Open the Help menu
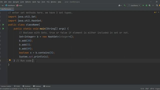Image resolution: width=160 pixels, height=90 pixels. [59, 2]
